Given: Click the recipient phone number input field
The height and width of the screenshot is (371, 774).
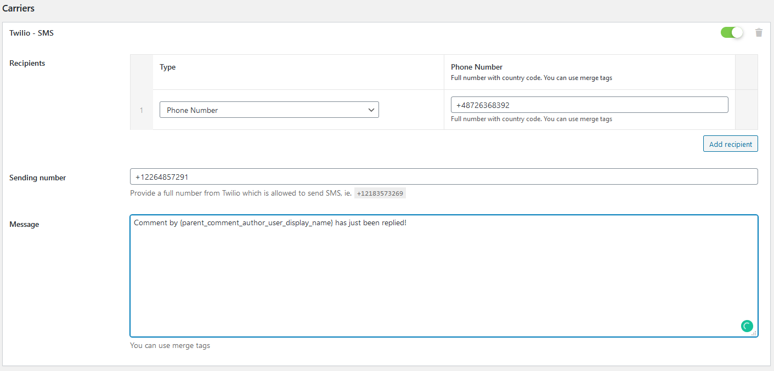Looking at the screenshot, I should [x=589, y=105].
